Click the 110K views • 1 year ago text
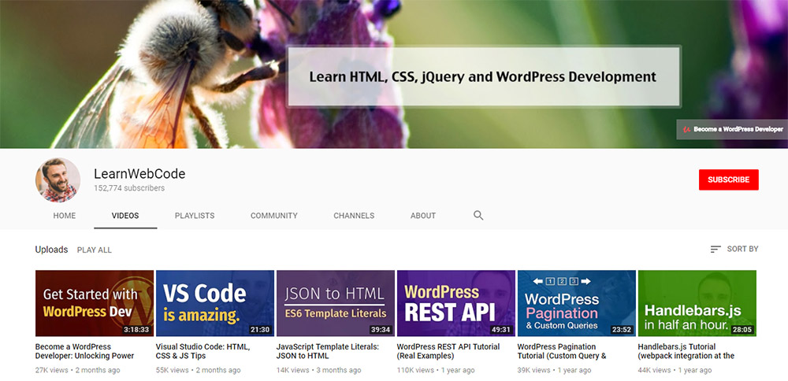788x381 pixels. pos(437,370)
